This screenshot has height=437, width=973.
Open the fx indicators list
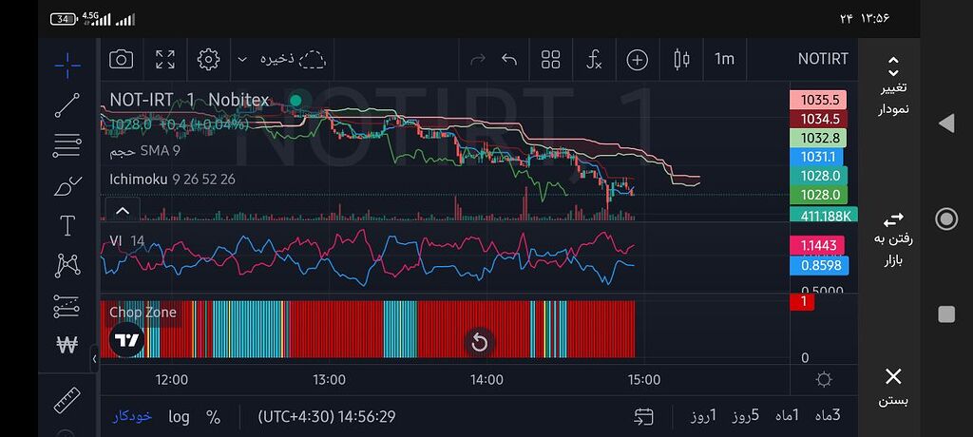tap(594, 60)
